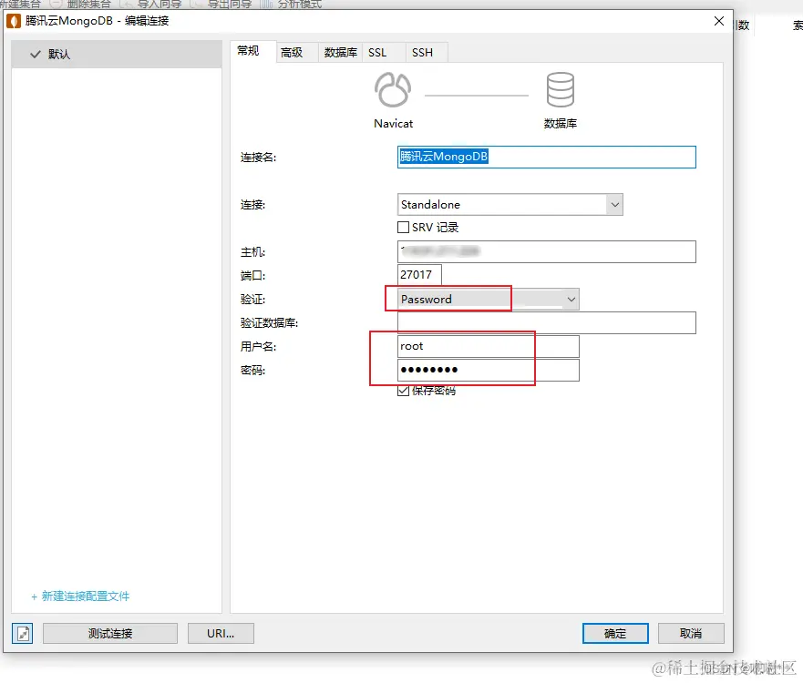
Task: Select the 默认 profile entry
Action: point(117,55)
